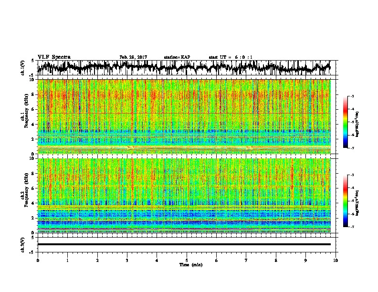Click time axis tick label "0"

[38, 261]
